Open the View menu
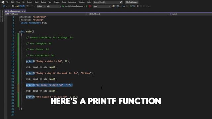 tap(18, 2)
